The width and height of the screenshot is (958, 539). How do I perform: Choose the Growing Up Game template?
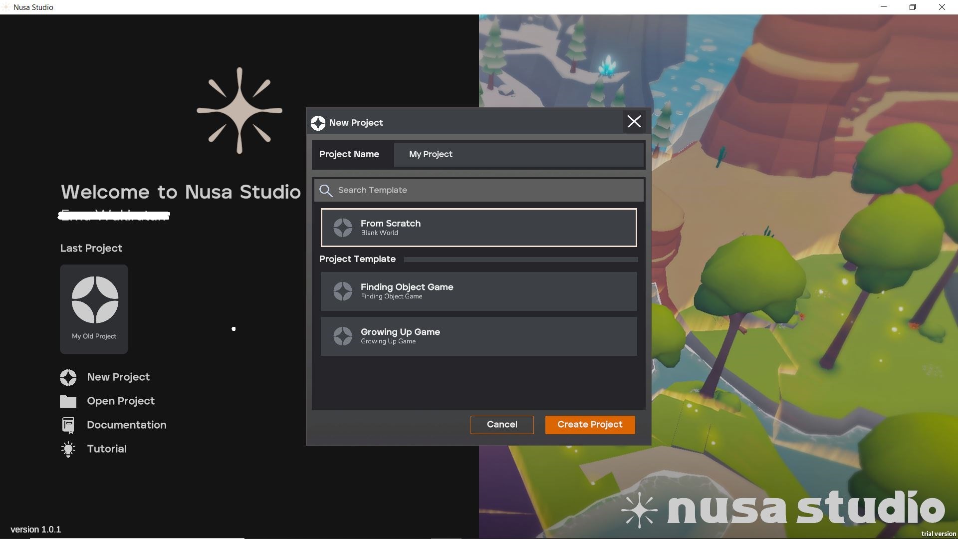click(479, 336)
